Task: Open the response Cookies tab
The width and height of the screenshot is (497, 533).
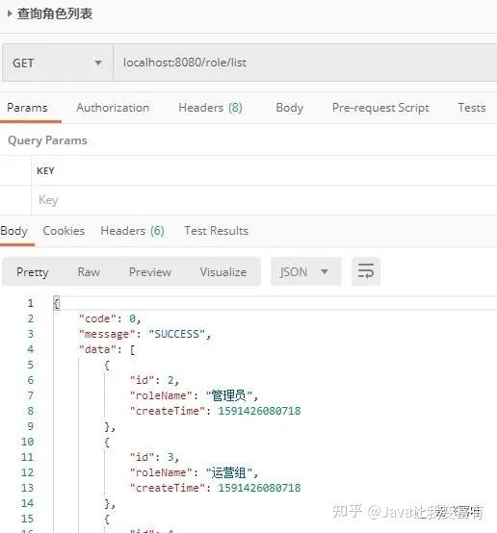Action: tap(64, 231)
